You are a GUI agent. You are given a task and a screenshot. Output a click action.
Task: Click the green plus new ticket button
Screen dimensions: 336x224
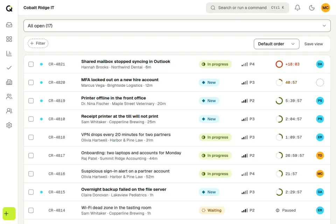[9, 213]
